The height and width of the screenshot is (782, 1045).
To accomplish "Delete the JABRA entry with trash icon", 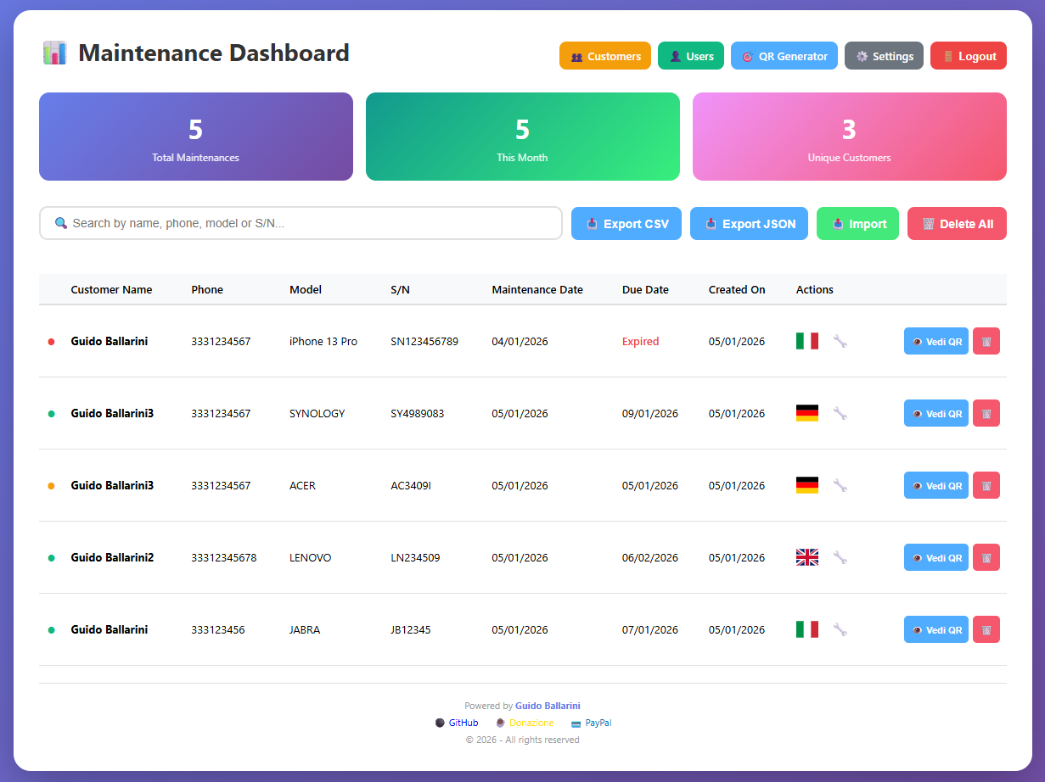I will 986,629.
